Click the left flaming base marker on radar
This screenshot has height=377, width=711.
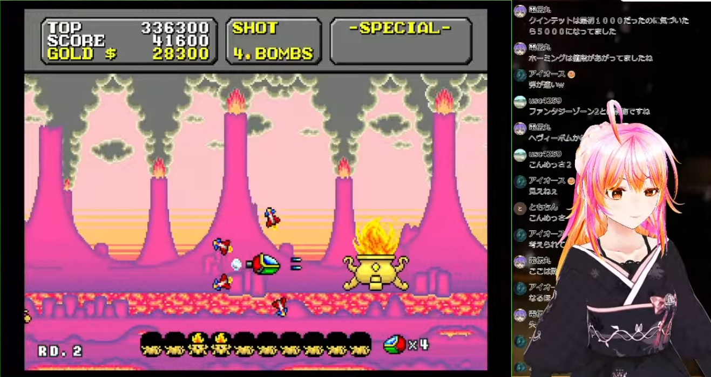pos(198,344)
